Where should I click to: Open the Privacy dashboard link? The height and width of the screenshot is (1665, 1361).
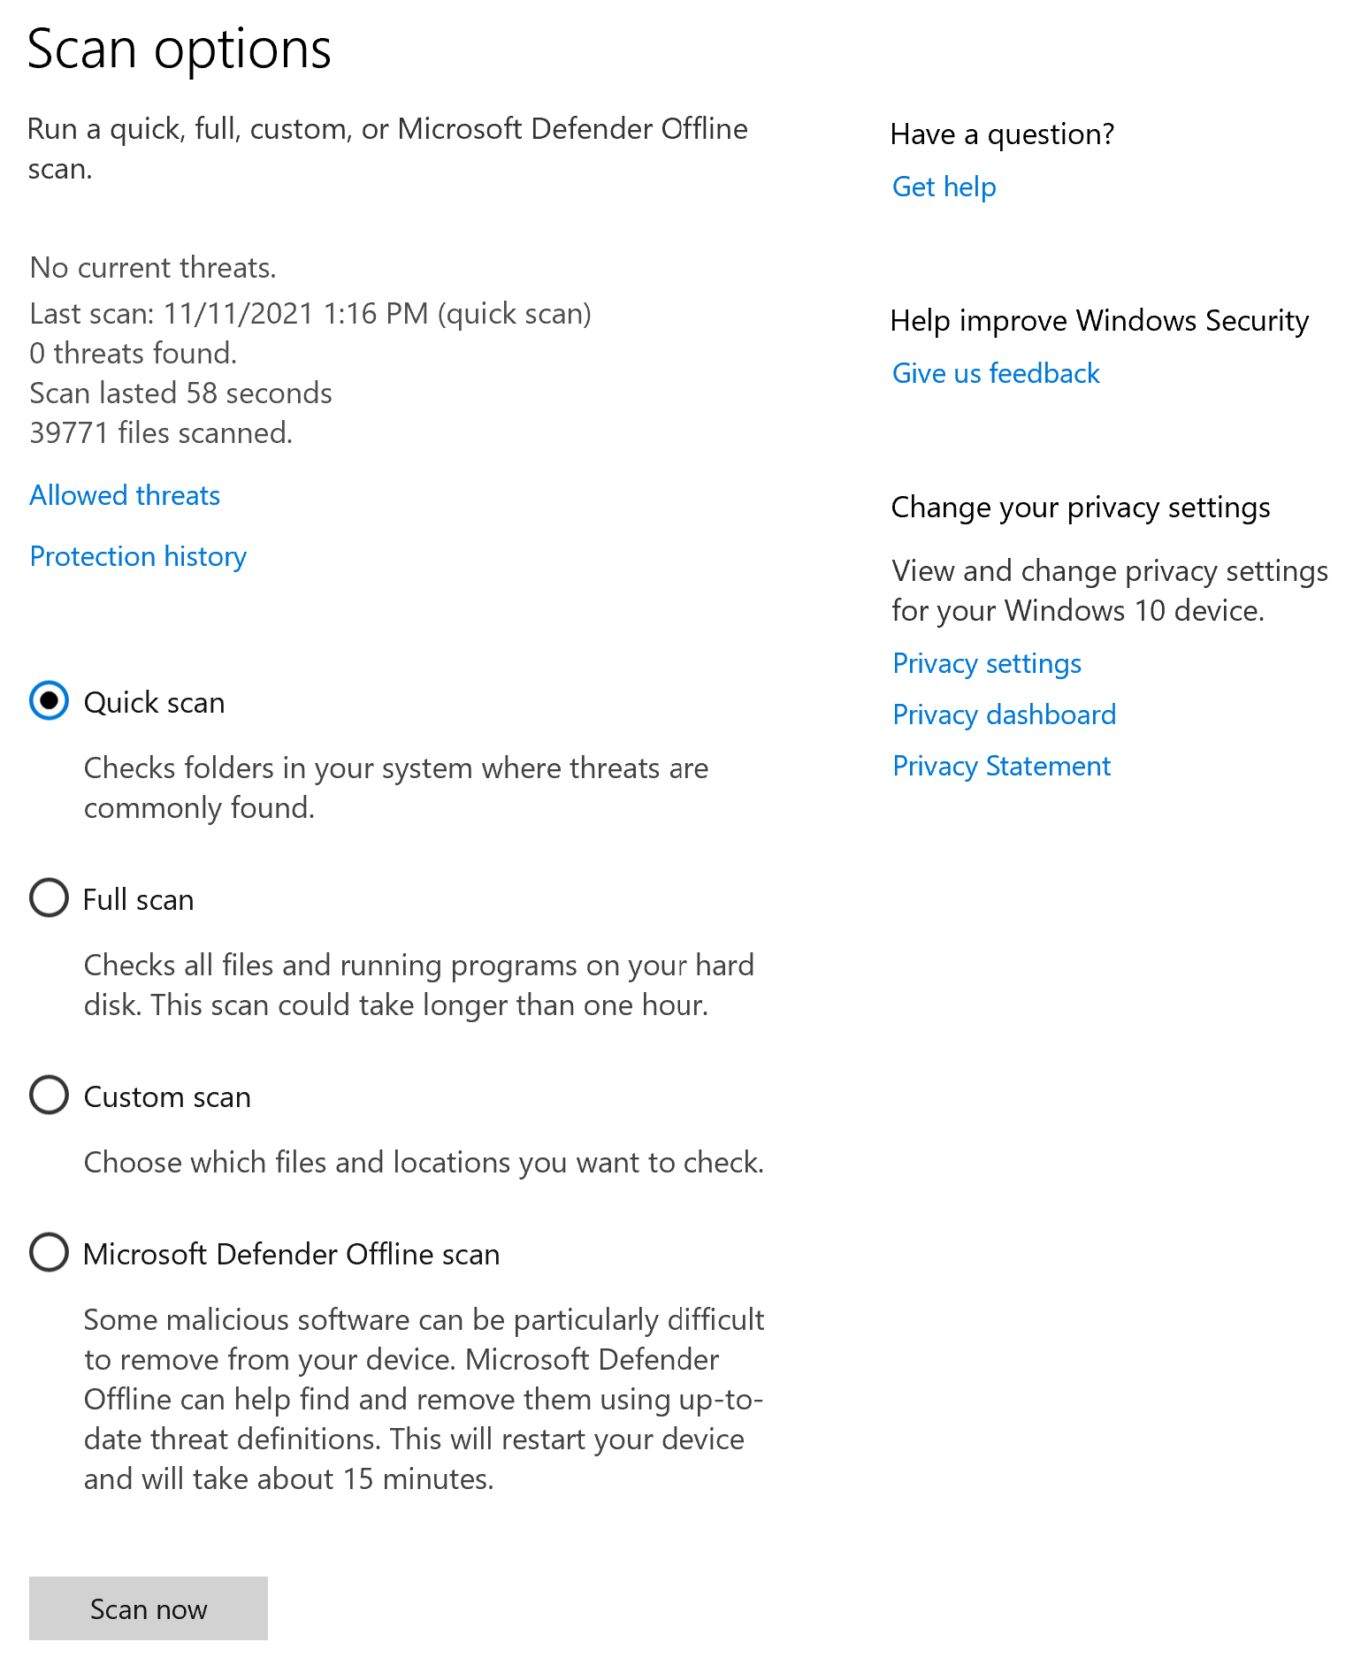tap(1004, 714)
